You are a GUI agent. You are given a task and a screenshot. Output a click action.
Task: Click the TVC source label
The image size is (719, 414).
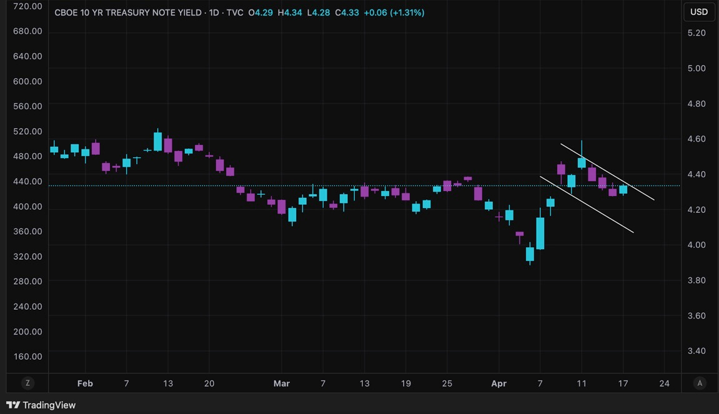(235, 13)
